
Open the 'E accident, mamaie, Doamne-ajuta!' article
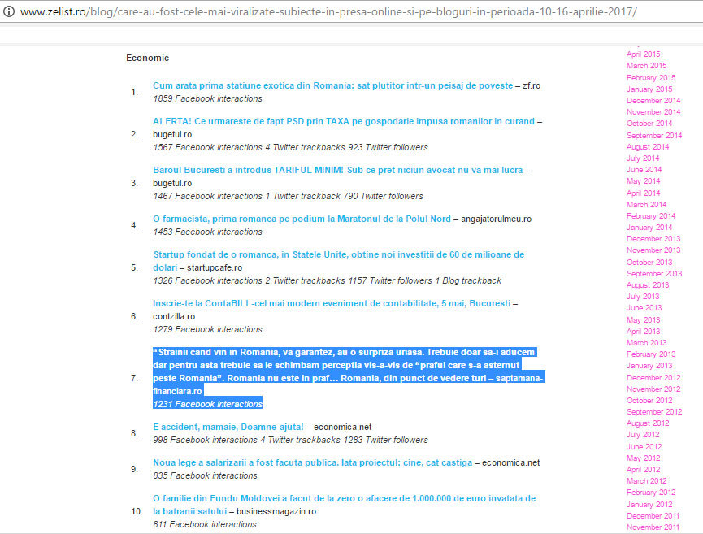click(x=228, y=427)
